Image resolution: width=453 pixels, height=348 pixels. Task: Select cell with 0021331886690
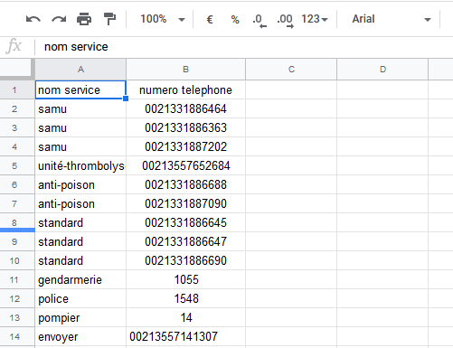pos(185,260)
